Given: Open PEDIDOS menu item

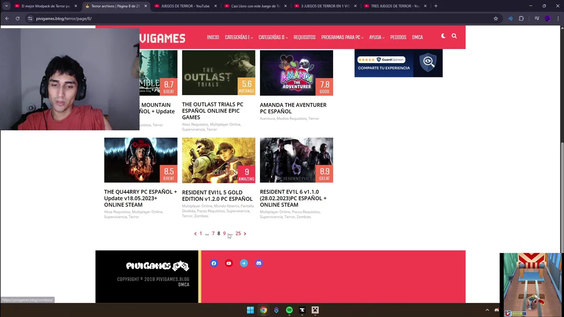Looking at the screenshot, I should pos(398,37).
